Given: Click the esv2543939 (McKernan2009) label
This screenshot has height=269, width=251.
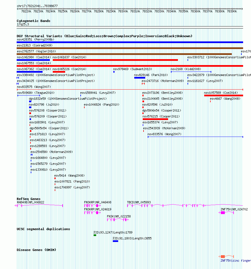Looking at the screenshot, I should (164, 128).
